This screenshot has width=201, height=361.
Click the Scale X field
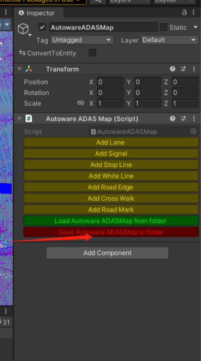[110, 103]
